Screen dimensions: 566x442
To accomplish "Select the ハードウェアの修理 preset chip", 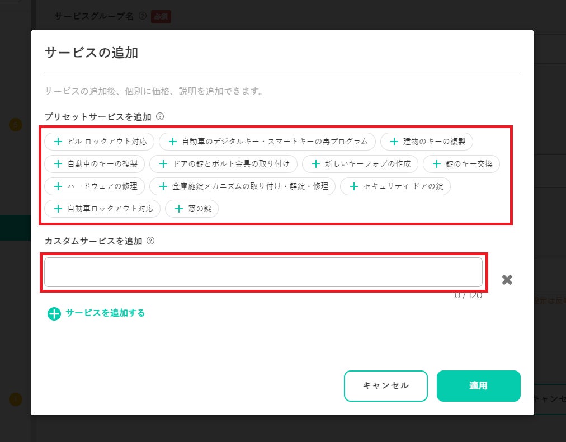I will pos(95,186).
